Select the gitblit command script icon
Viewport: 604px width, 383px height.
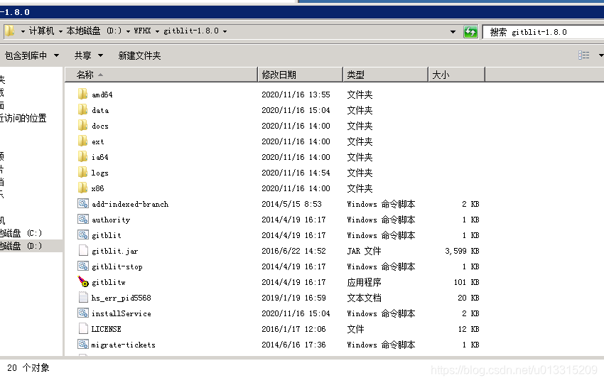pyautogui.click(x=83, y=234)
